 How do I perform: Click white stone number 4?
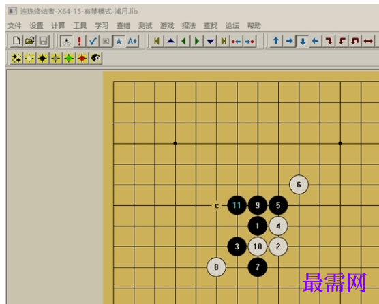278,226
